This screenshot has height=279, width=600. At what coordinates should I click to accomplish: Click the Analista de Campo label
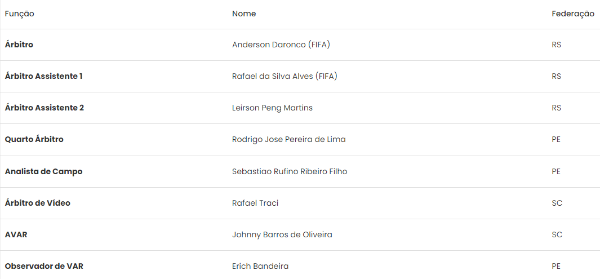(43, 171)
